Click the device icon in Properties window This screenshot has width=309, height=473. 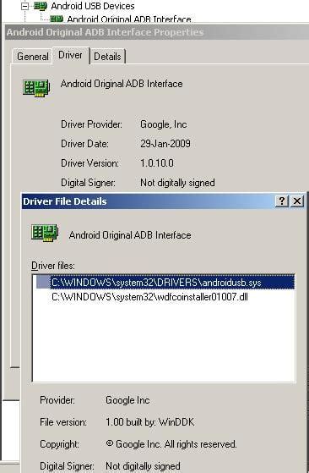pyautogui.click(x=36, y=88)
